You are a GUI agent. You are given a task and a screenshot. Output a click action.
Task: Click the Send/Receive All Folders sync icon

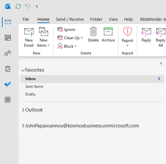coord(18,6)
